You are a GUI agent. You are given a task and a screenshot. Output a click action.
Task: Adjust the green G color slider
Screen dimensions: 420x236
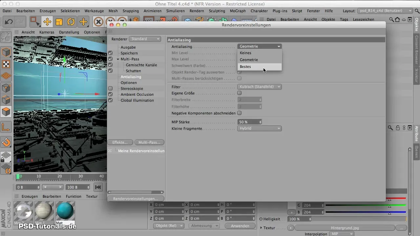coord(366,205)
